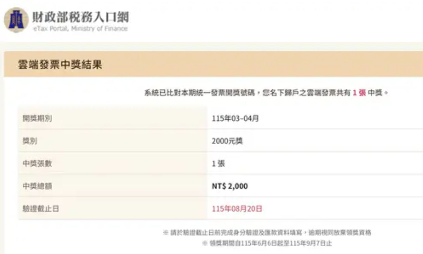Click the red 115年08月20日 deadline date
Screen dimensions: 423x254
tap(237, 209)
